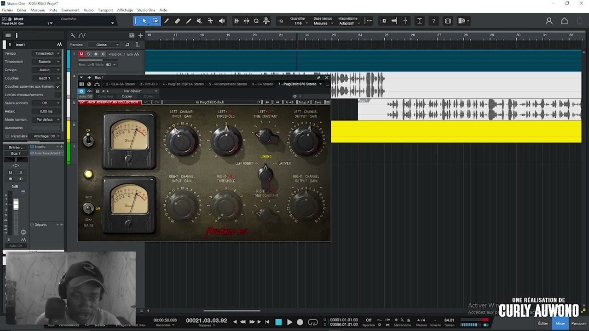The image size is (589, 331).
Task: Load previous Waves preset with left arrow
Action: tap(267, 102)
